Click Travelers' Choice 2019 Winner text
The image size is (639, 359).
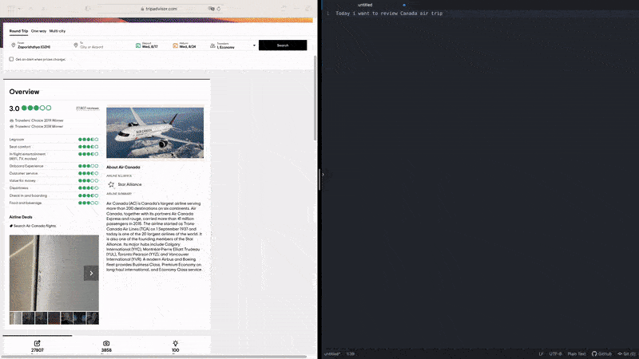click(x=39, y=120)
